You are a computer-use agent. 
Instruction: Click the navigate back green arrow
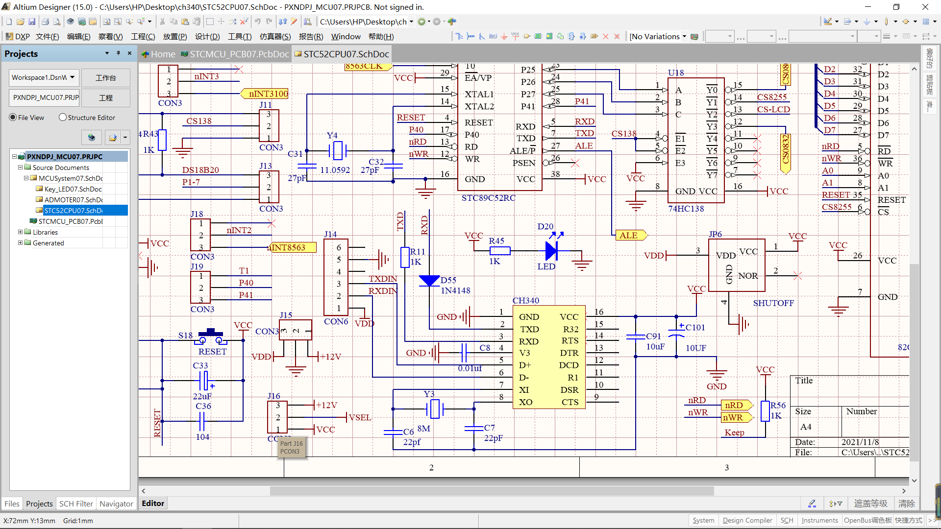[x=421, y=22]
